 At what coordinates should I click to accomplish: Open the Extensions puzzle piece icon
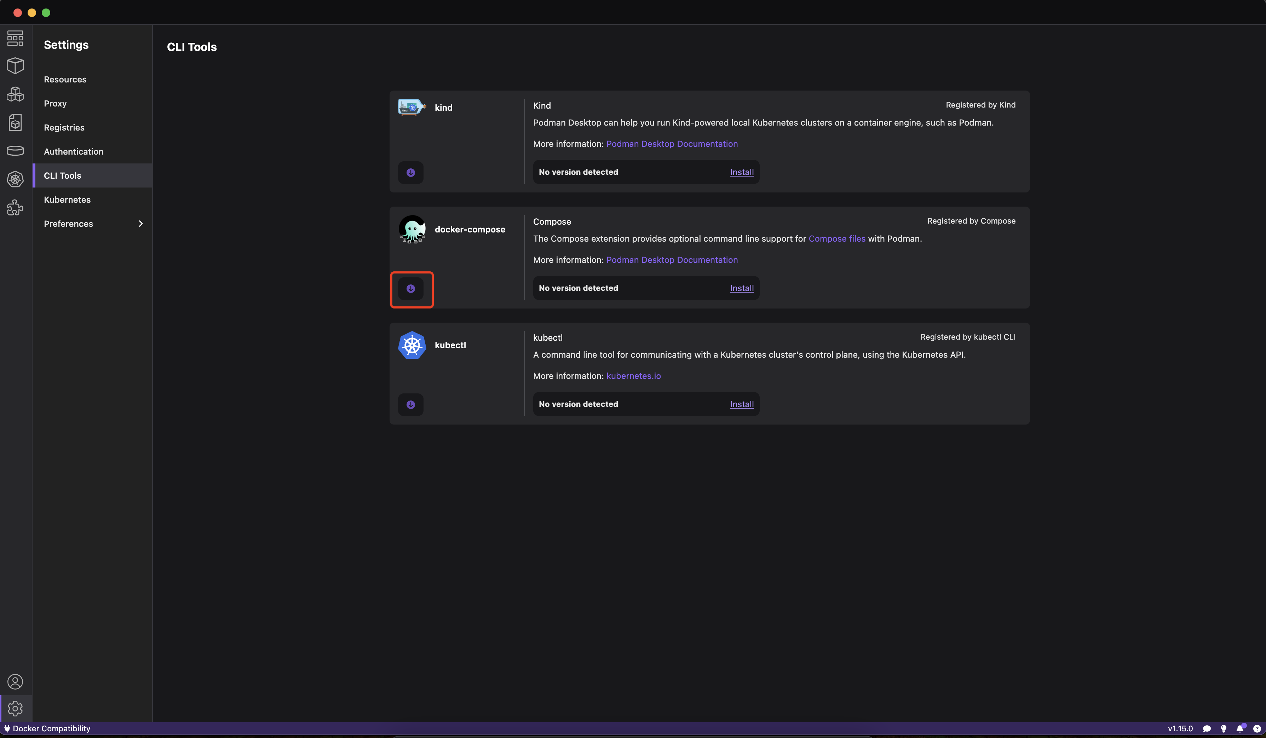(x=15, y=207)
